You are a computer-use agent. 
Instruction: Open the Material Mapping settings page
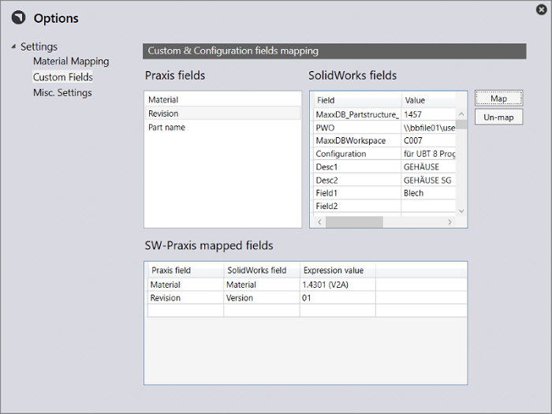[71, 62]
